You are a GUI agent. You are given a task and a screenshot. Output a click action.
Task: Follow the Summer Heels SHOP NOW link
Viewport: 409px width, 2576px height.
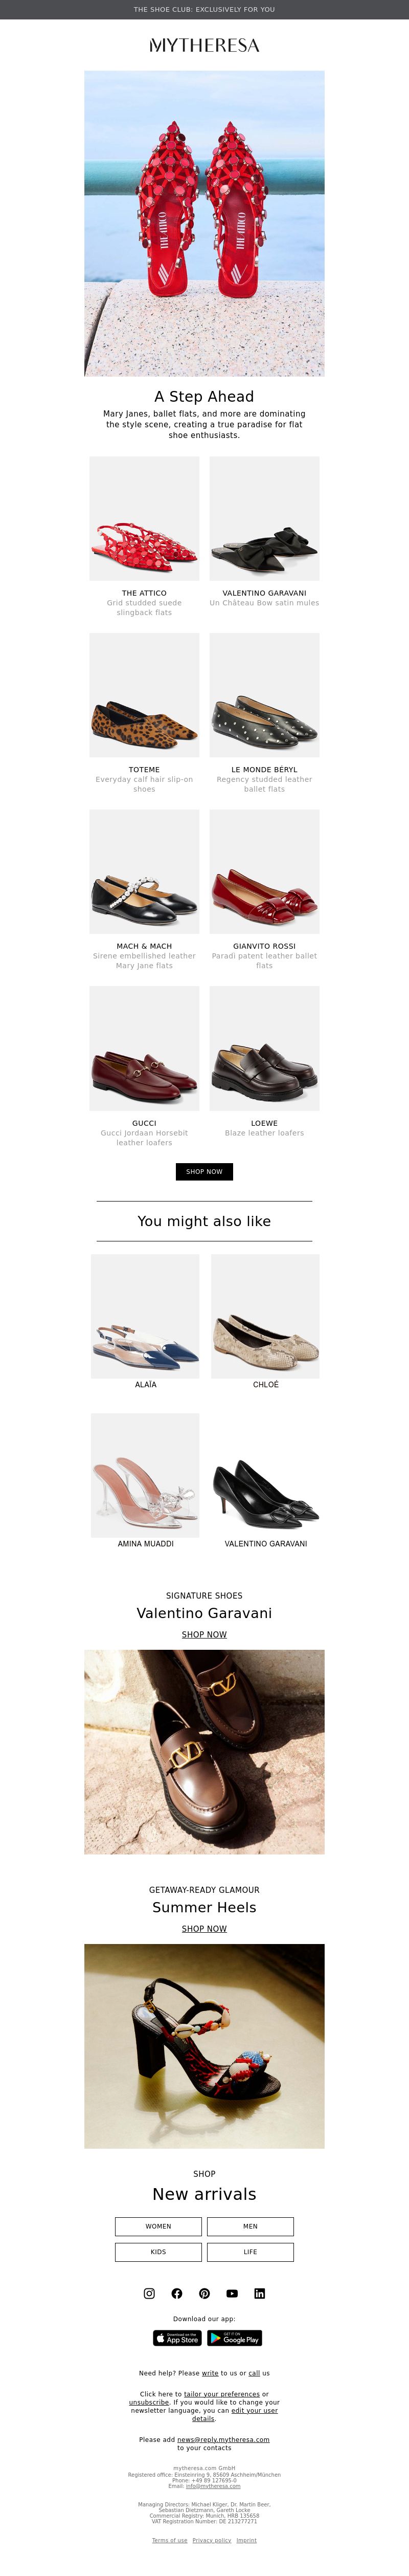point(204,1928)
